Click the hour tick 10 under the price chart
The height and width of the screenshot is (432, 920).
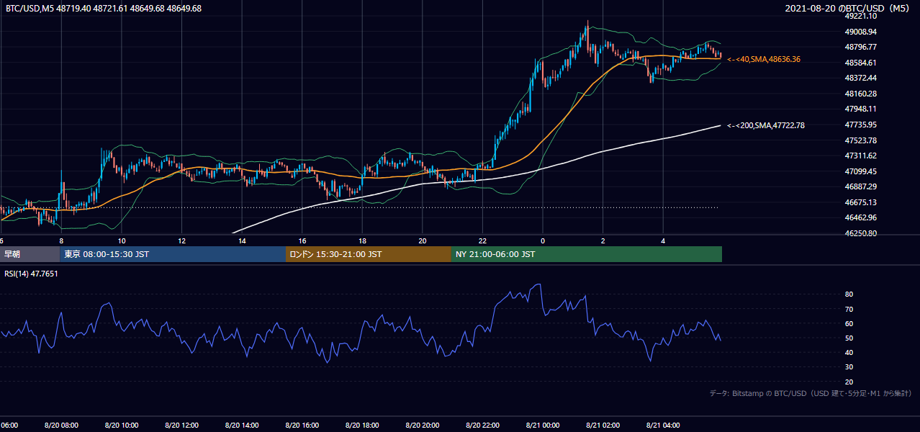point(122,240)
